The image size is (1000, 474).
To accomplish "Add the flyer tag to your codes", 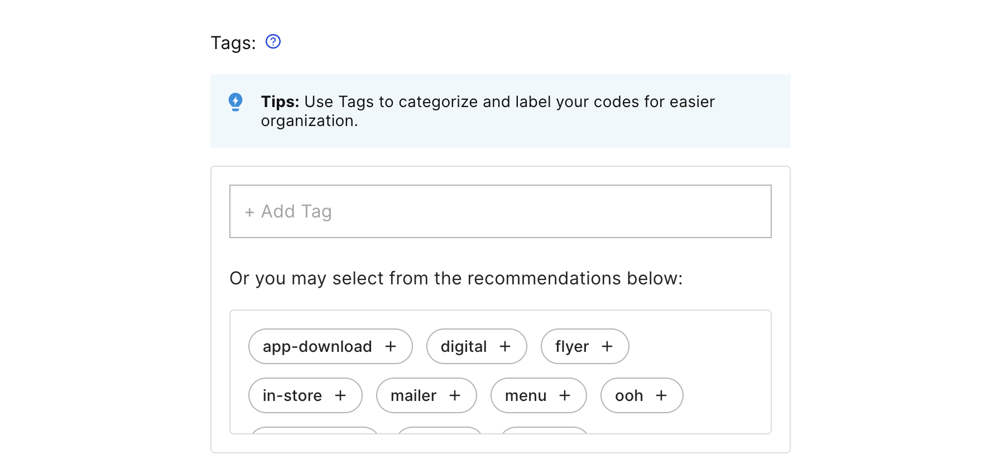I will pos(584,346).
